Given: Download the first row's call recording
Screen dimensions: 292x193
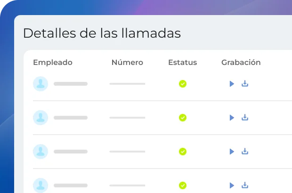Looking at the screenshot, I should [245, 84].
